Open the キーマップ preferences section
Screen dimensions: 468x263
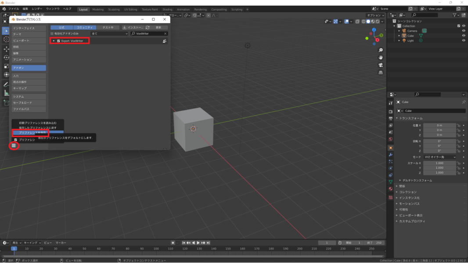point(29,89)
